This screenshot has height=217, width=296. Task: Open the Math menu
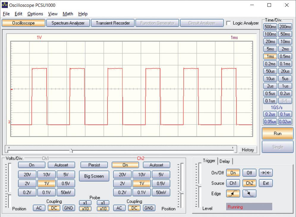(x=68, y=14)
